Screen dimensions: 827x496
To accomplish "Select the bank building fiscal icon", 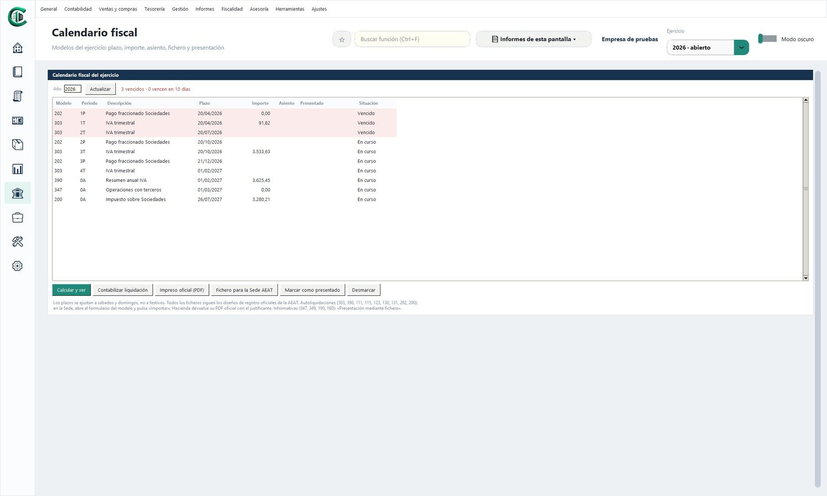I will (x=18, y=193).
